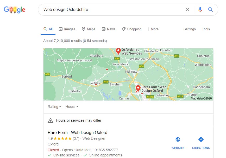Screen dimensions: 226x158
Task: Click the voice search microphone icon
Action: (200, 9)
